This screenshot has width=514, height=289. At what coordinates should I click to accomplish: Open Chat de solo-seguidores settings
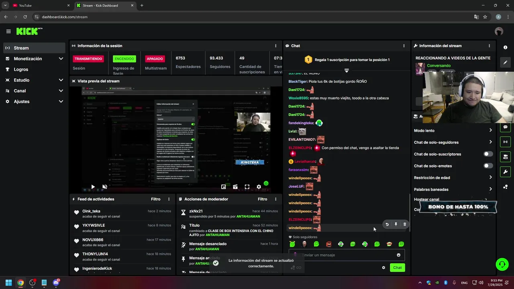pos(453,142)
